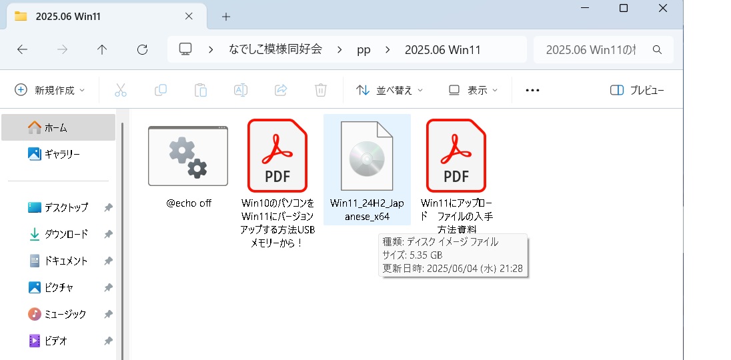Open the 並べ替え sort dropdown
Viewport: 731px width, 360px height.
coord(390,90)
